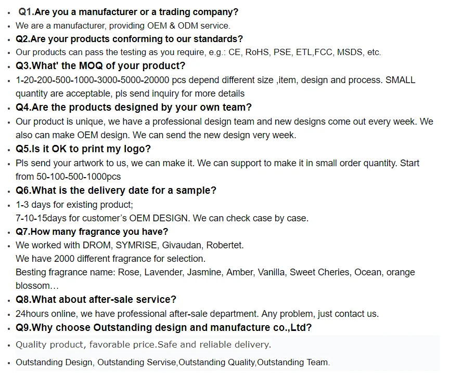449x373 pixels.
Task: Click the '1-3 days for existing product' line
Action: tap(74, 205)
